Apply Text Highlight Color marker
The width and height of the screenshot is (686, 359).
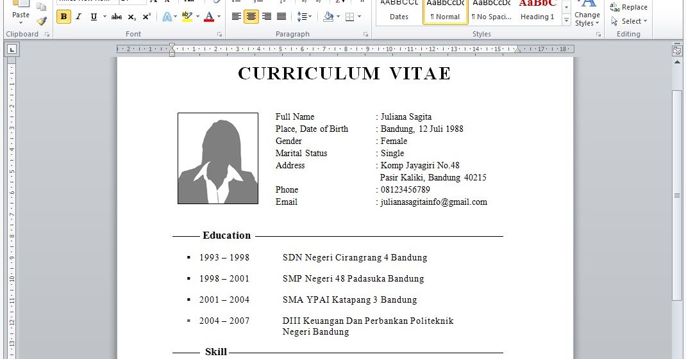(x=187, y=17)
